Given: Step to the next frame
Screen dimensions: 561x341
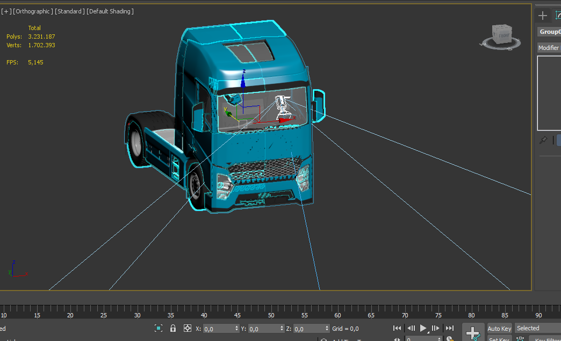Looking at the screenshot, I should point(436,328).
